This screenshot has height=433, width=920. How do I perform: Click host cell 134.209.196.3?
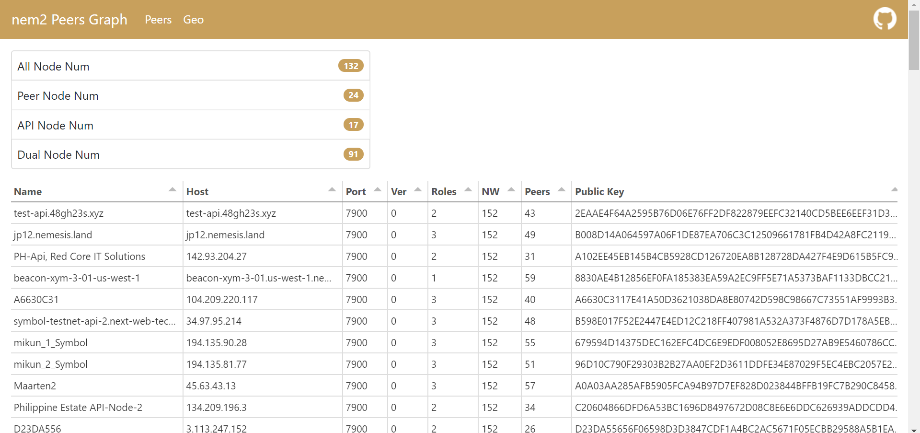pos(263,407)
